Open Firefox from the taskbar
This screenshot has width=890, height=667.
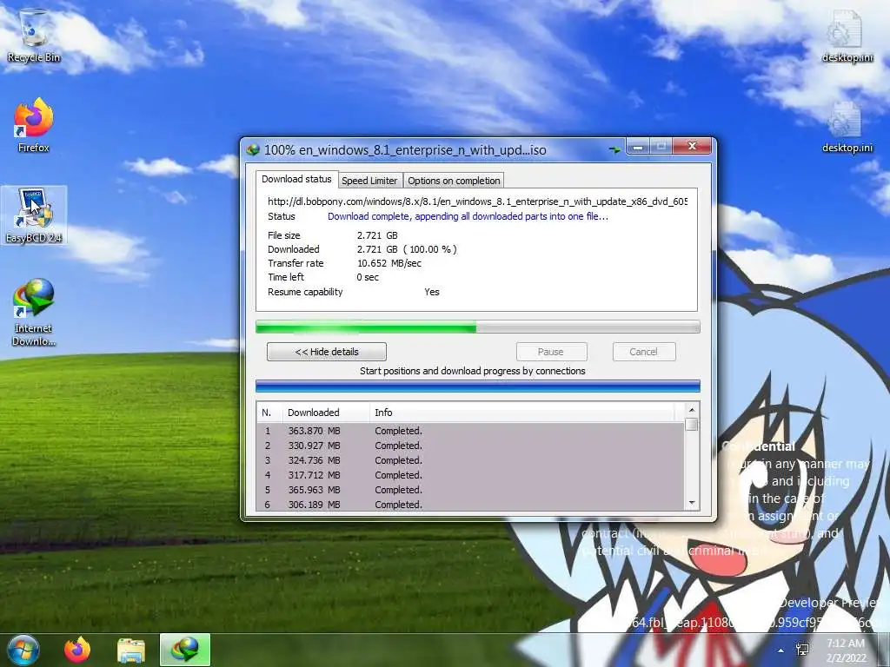(77, 650)
